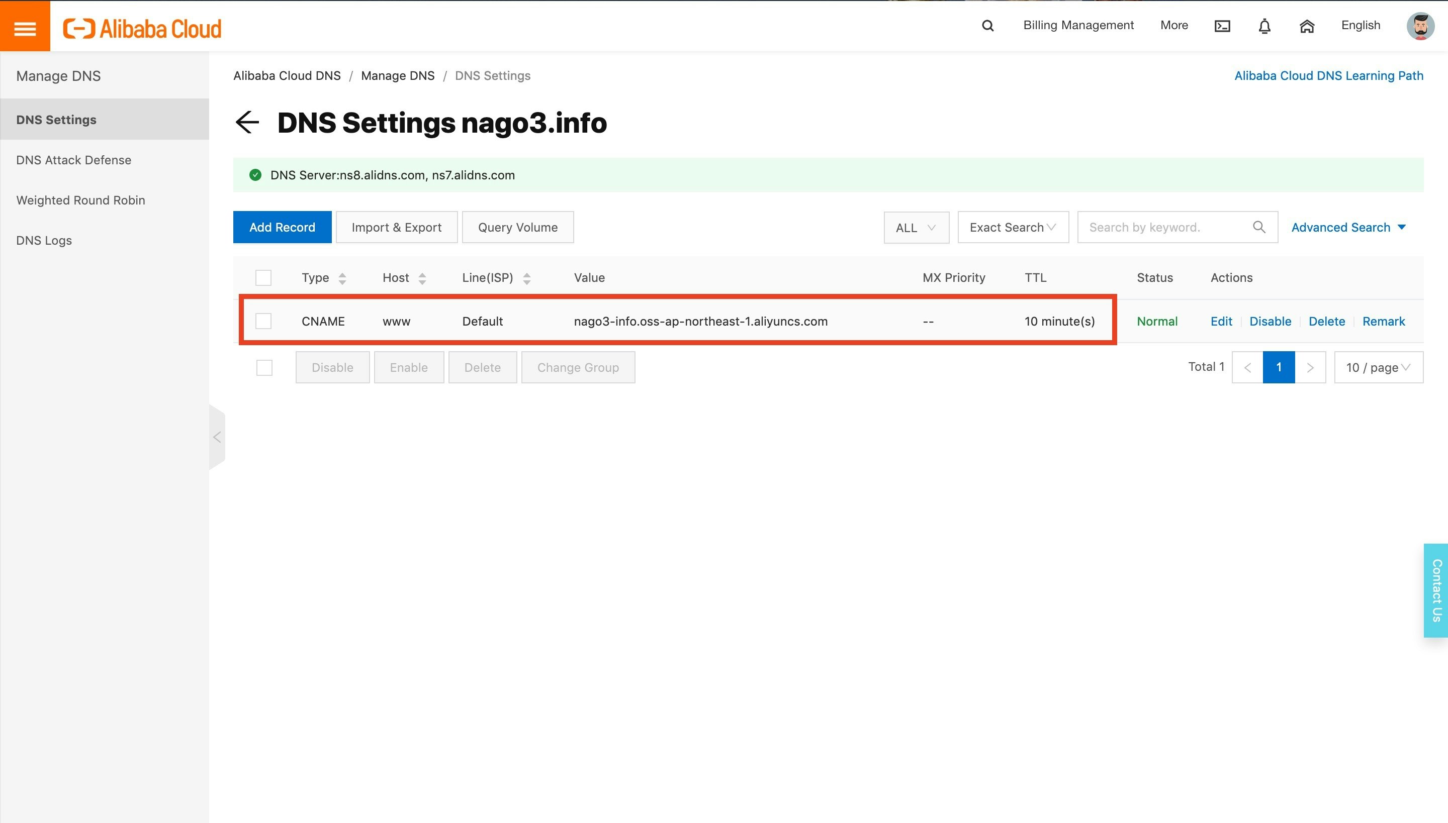The image size is (1448, 823).
Task: Go to next page arrow
Action: pyautogui.click(x=1311, y=367)
